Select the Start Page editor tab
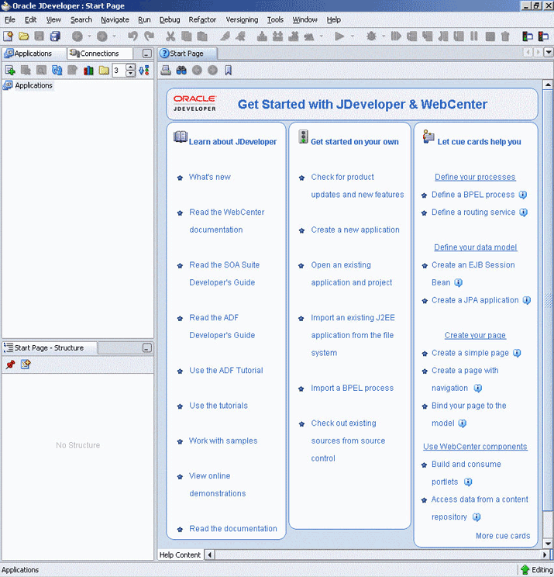This screenshot has width=554, height=577. 187,54
